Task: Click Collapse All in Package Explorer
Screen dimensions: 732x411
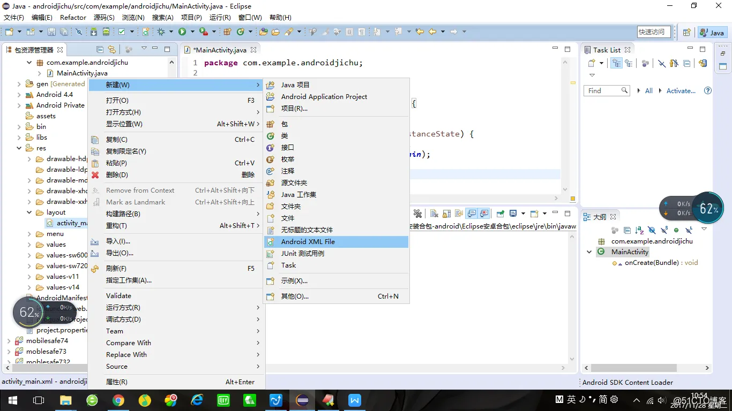Action: tap(100, 49)
